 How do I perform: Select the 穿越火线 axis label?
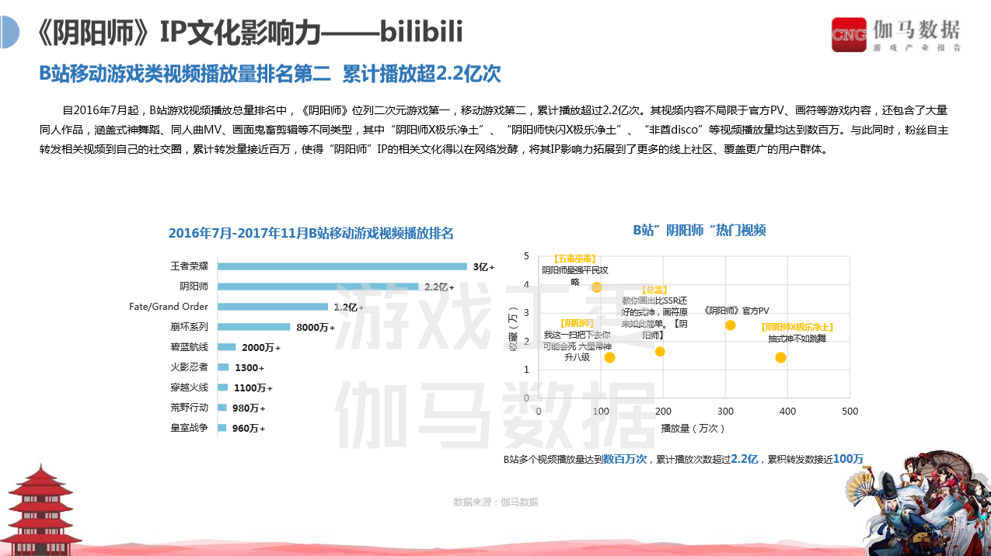[x=190, y=387]
